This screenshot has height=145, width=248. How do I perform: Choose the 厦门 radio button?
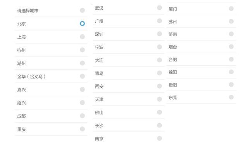(231, 9)
